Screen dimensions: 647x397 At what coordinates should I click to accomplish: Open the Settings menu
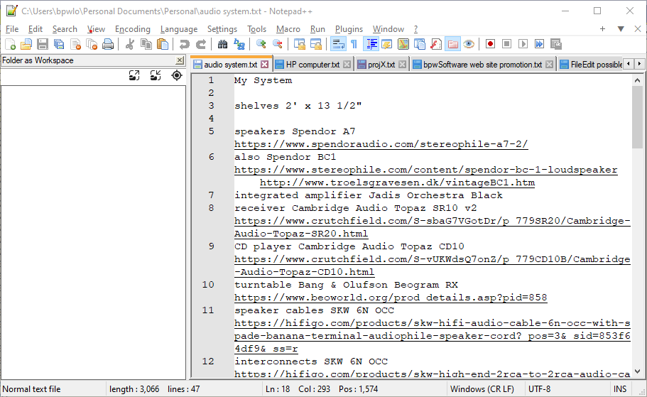(222, 29)
